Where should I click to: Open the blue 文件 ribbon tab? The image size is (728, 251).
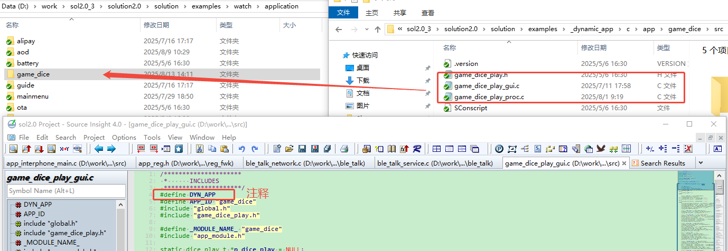pyautogui.click(x=343, y=12)
